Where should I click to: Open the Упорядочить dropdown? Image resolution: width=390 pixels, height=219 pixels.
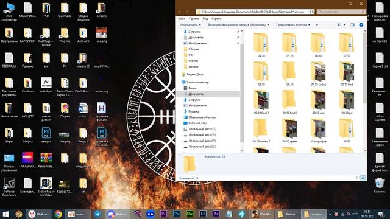point(190,25)
